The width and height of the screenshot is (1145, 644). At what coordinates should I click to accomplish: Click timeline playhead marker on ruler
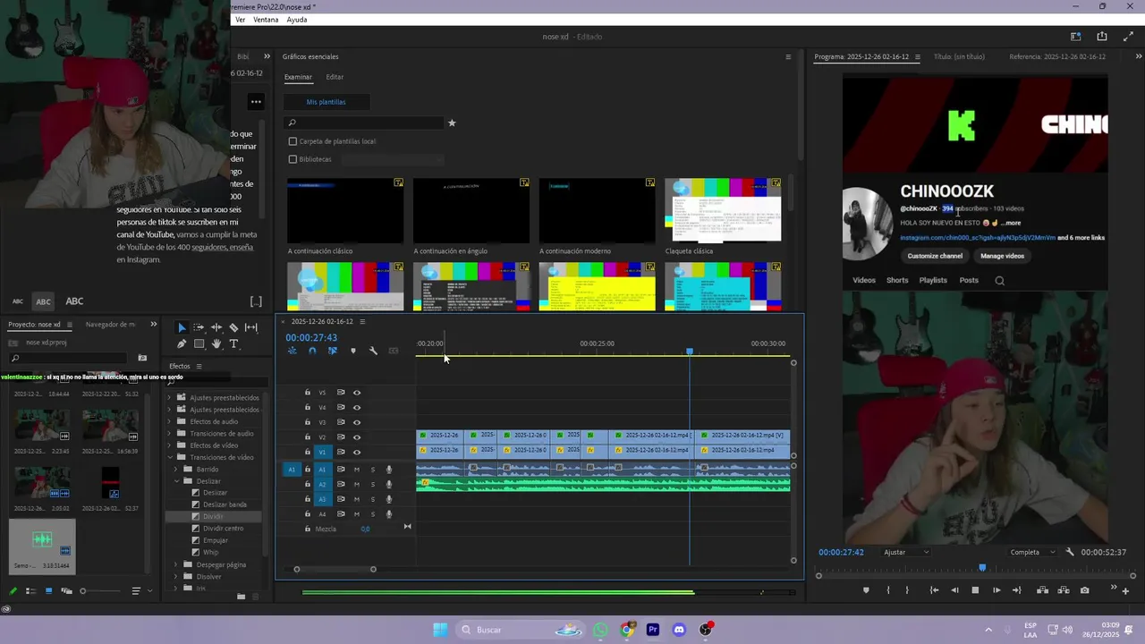[690, 352]
